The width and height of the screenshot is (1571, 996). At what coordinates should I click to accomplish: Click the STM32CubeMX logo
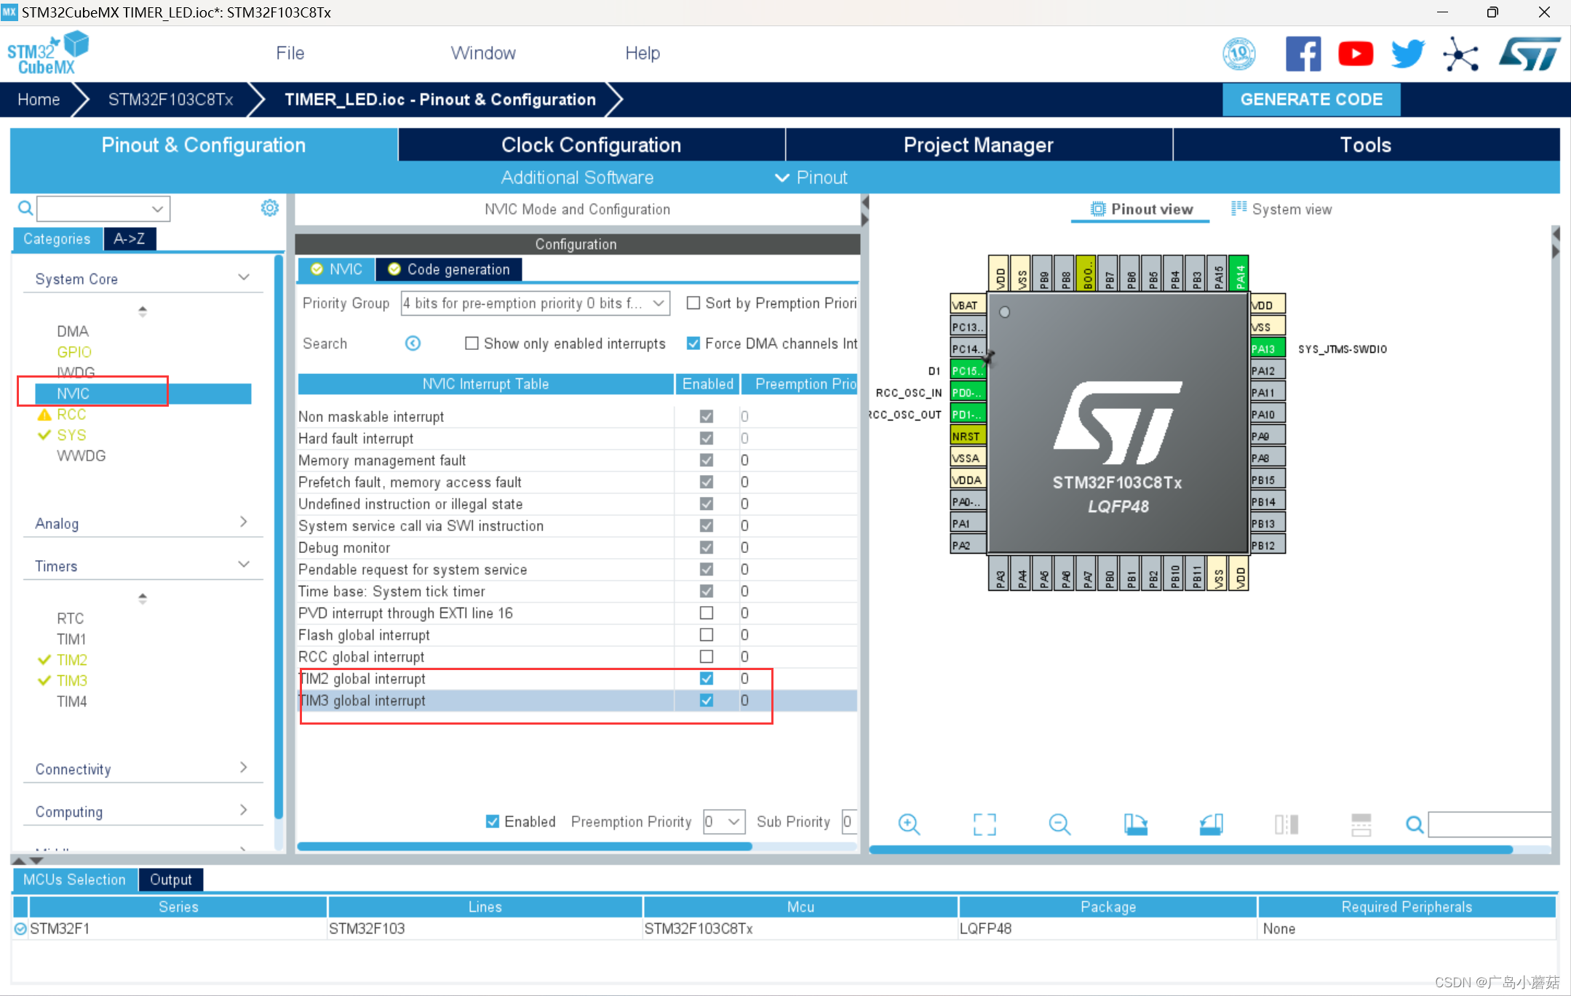click(x=47, y=53)
